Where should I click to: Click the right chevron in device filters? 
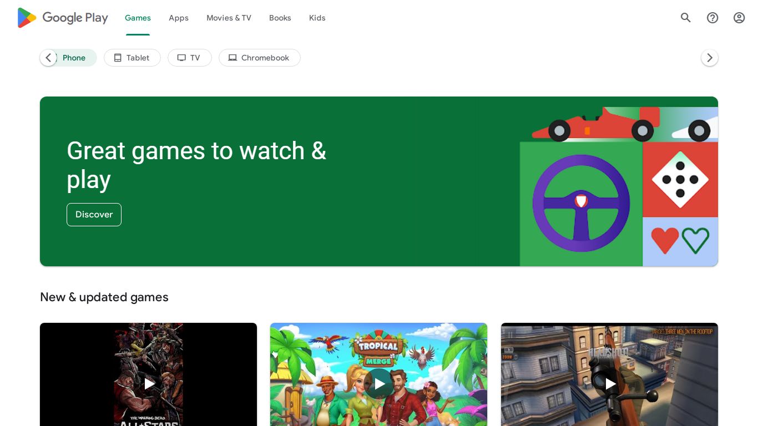(x=710, y=58)
